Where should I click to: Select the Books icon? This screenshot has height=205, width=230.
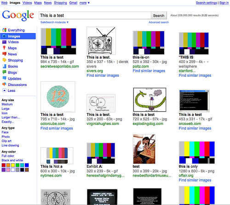[x=4, y=66]
